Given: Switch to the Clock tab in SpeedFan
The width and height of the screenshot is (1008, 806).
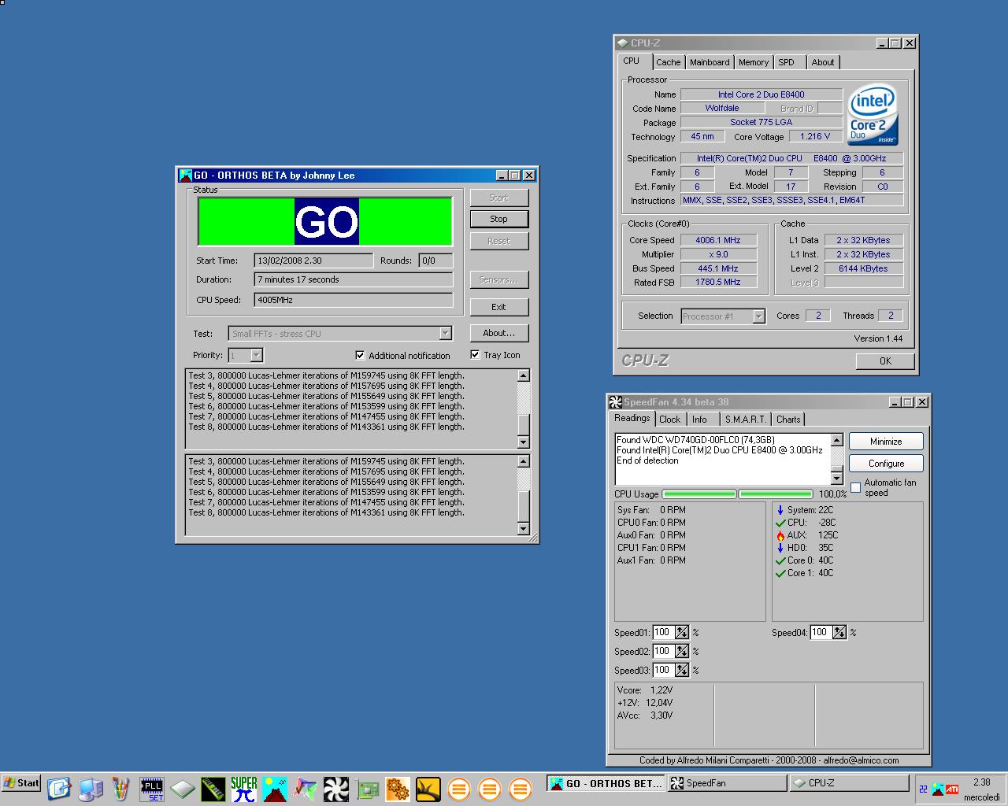Looking at the screenshot, I should (x=670, y=420).
